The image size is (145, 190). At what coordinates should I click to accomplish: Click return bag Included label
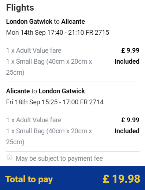pos(127,131)
